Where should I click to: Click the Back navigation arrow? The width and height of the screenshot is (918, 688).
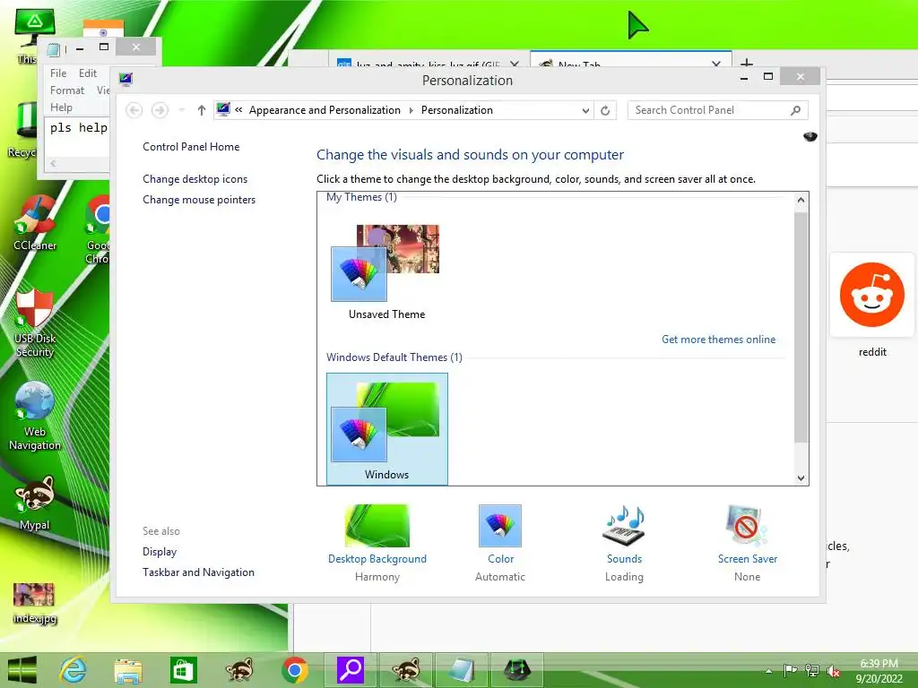tap(134, 110)
